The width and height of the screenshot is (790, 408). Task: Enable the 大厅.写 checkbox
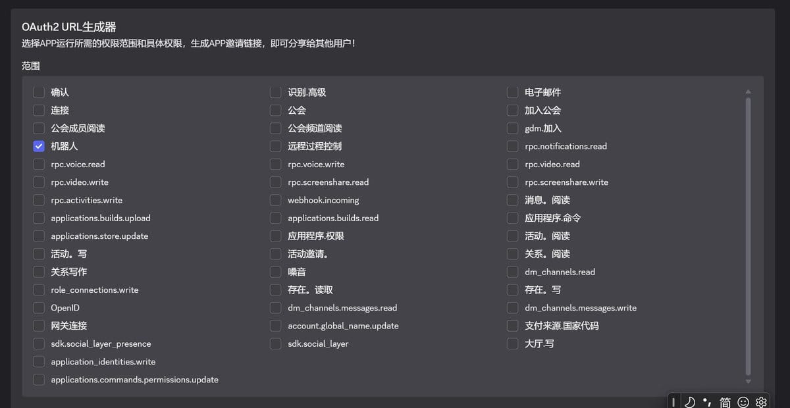tap(513, 344)
